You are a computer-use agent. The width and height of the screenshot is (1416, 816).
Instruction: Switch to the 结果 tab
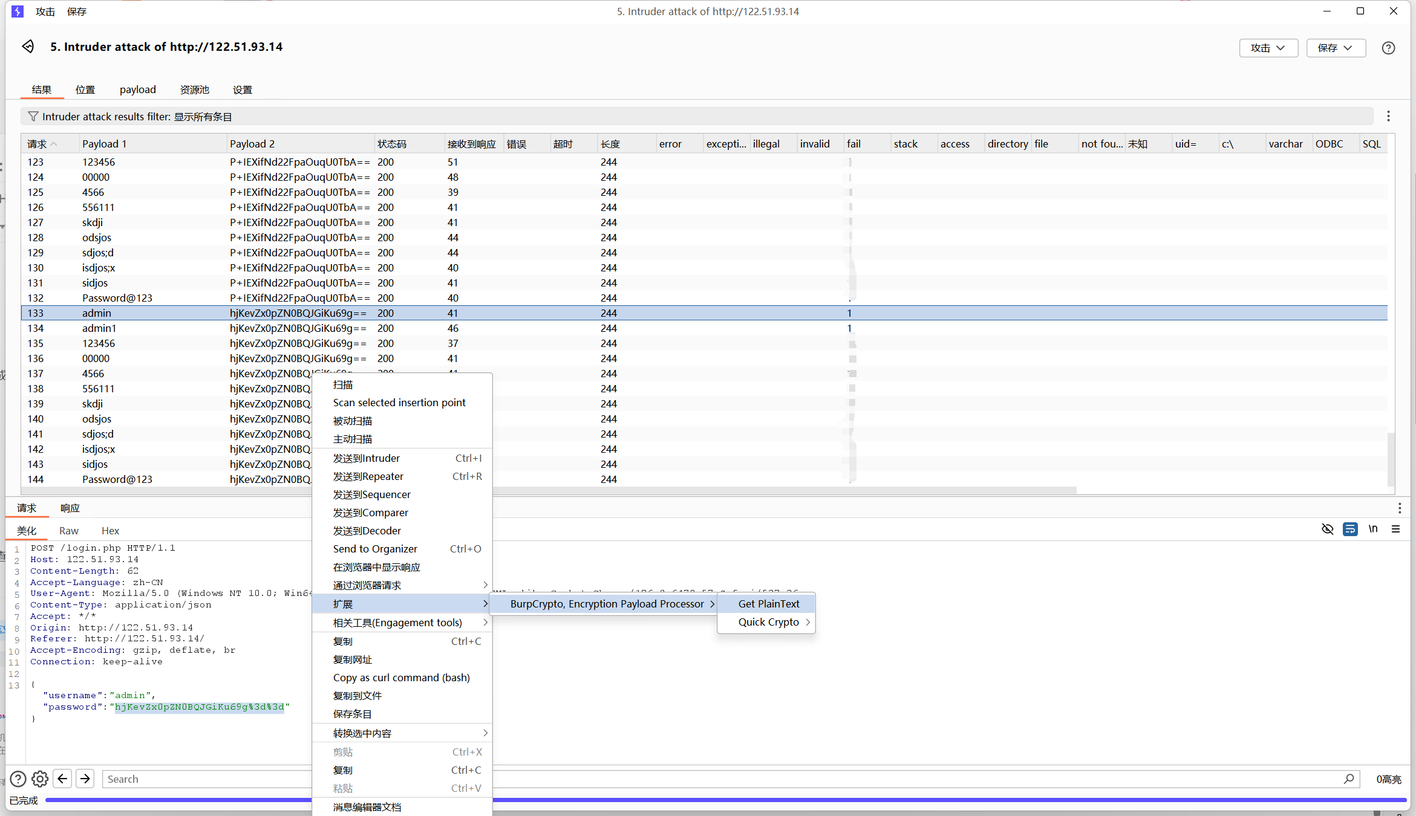click(42, 89)
